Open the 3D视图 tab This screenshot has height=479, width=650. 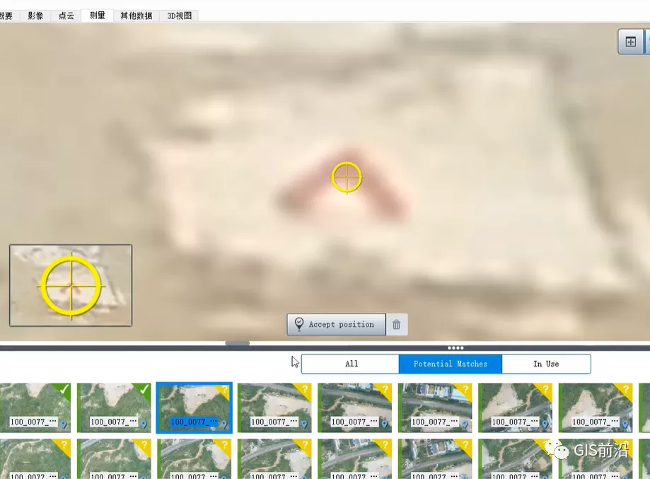coord(178,15)
